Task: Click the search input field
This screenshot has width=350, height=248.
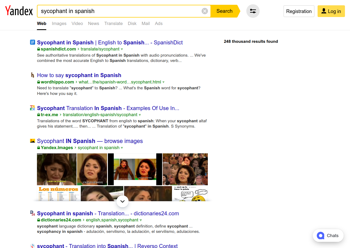Action: click(120, 11)
